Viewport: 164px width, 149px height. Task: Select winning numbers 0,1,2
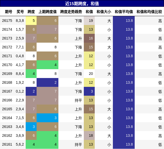coord(20,91)
